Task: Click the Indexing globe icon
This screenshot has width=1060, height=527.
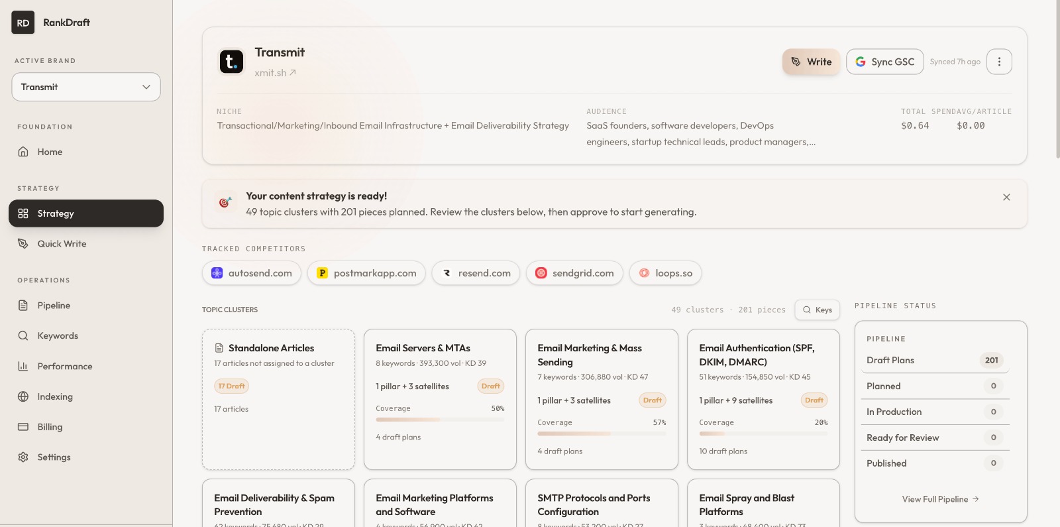Action: coord(23,397)
